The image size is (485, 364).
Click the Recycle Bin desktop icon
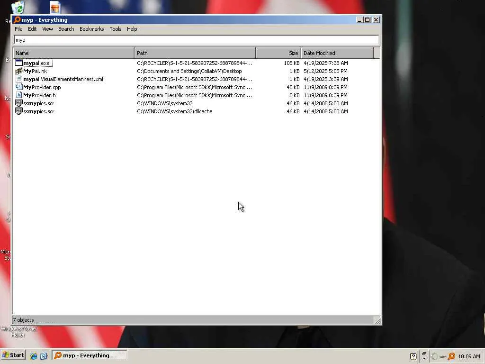click(x=18, y=8)
